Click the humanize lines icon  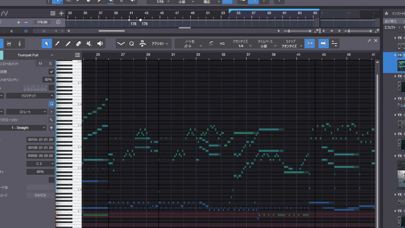211,43
